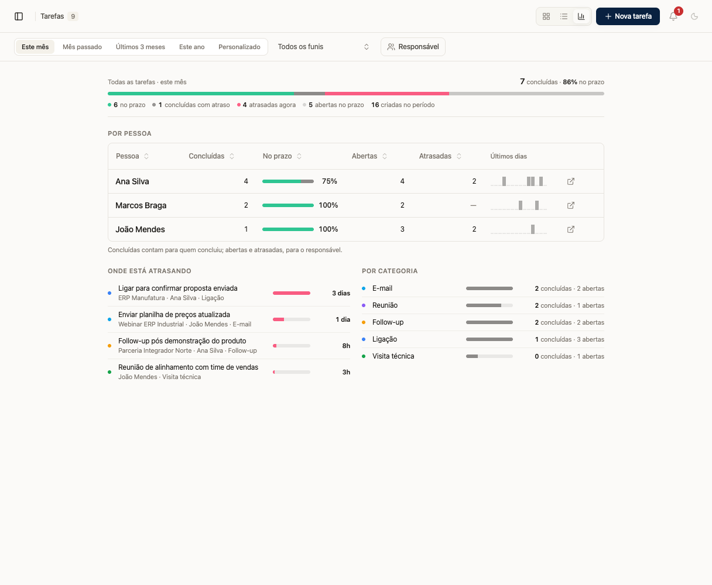The image size is (712, 585).
Task: Select the Mês passado tab
Action: coord(82,47)
